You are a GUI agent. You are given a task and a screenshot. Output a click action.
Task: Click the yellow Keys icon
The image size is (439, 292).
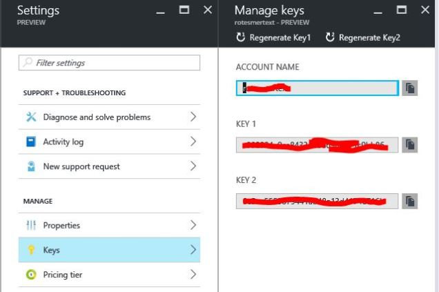click(x=30, y=251)
